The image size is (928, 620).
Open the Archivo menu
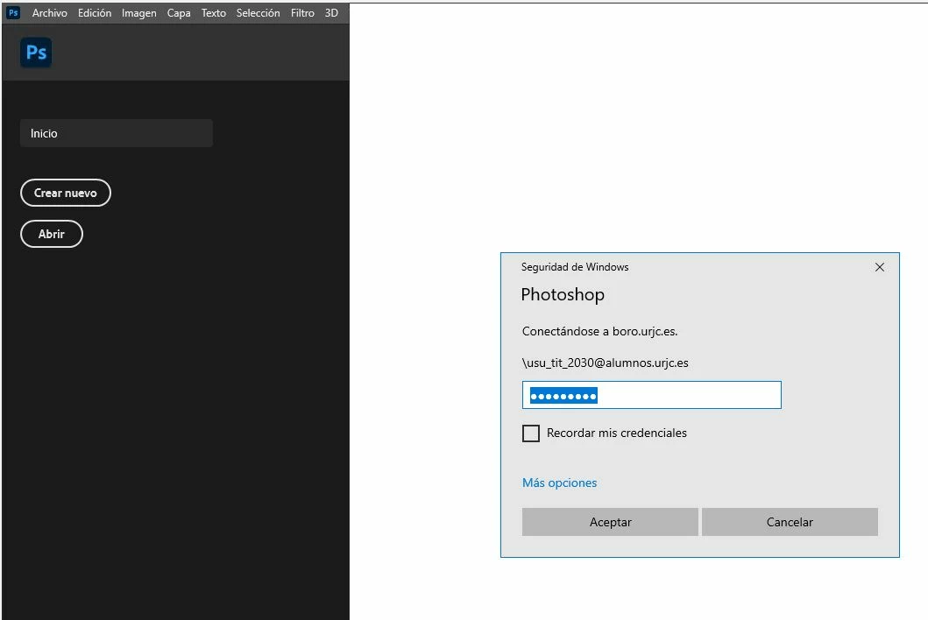click(50, 13)
